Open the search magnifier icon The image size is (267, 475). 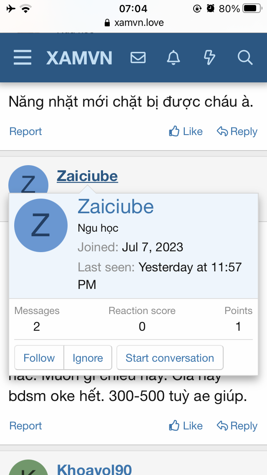[245, 58]
